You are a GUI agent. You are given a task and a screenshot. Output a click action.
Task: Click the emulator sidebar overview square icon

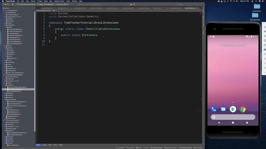pos(265,68)
